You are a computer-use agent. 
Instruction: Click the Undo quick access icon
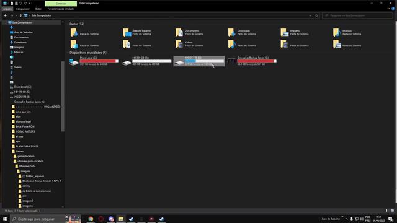(20, 3)
